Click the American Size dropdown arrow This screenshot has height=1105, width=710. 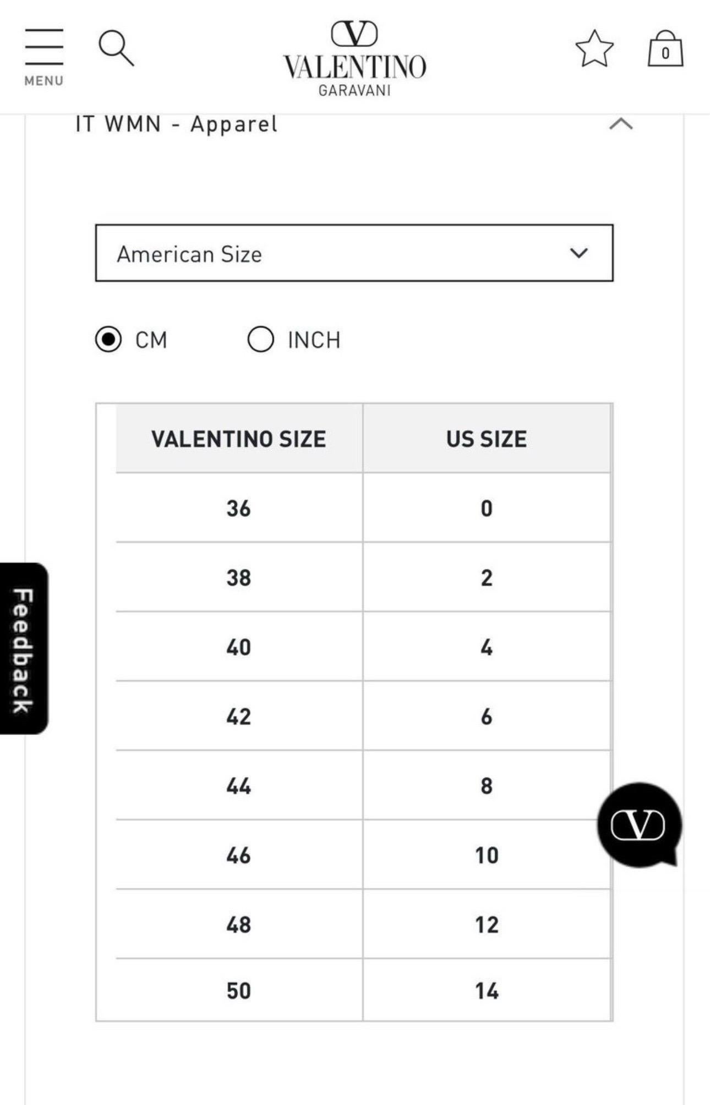(579, 253)
